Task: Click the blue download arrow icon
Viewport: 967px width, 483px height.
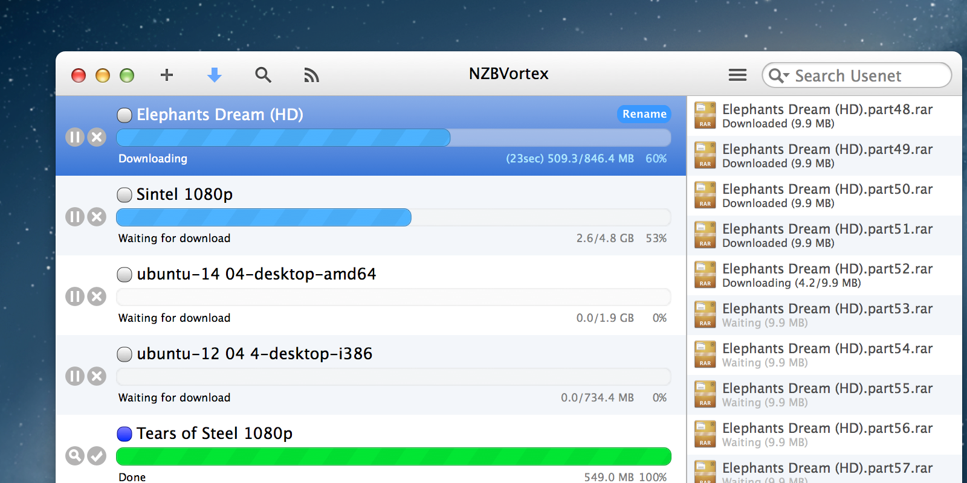Action: pyautogui.click(x=215, y=75)
